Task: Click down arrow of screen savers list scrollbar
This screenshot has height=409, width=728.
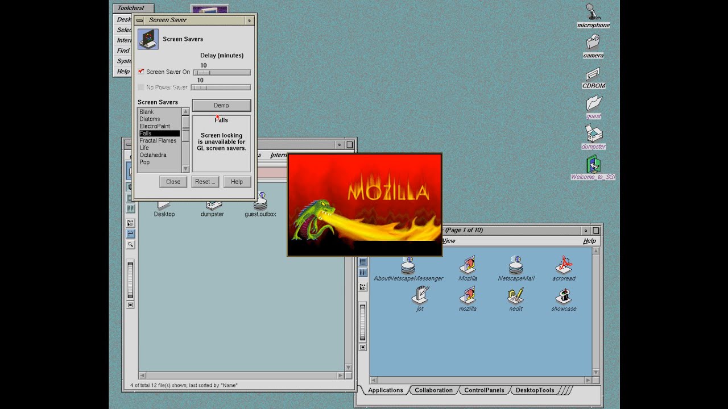Action: [185, 169]
